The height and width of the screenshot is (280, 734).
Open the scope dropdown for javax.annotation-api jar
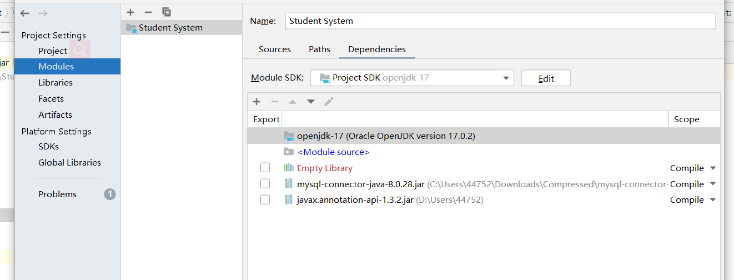point(713,200)
